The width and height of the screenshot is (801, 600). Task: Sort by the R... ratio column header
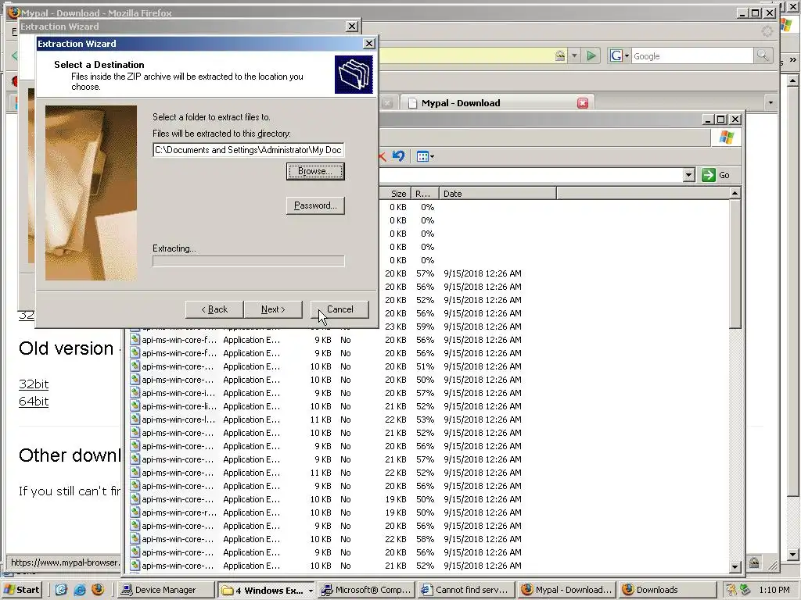425,194
